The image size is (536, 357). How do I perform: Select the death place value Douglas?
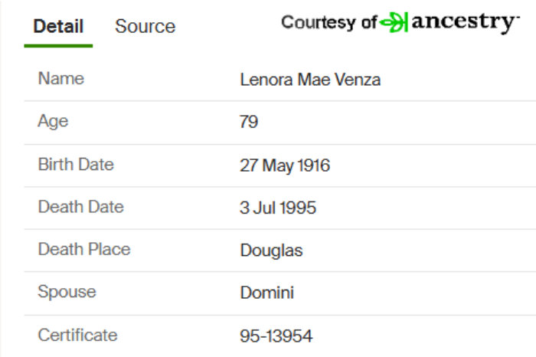coord(271,251)
